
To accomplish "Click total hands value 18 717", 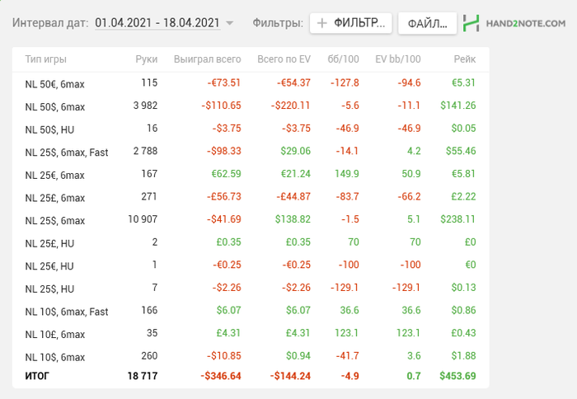I will tap(143, 376).
